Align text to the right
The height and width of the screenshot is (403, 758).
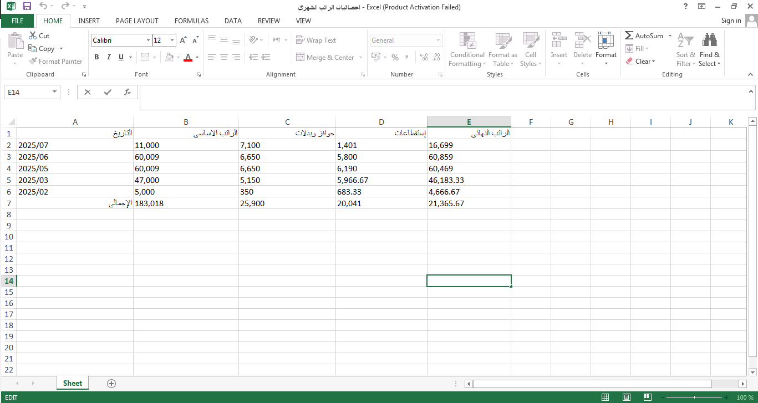pyautogui.click(x=236, y=57)
